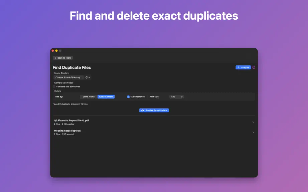
Task: Select Q3 Financial Report FINAL.pdf file name
Action: coord(71,120)
